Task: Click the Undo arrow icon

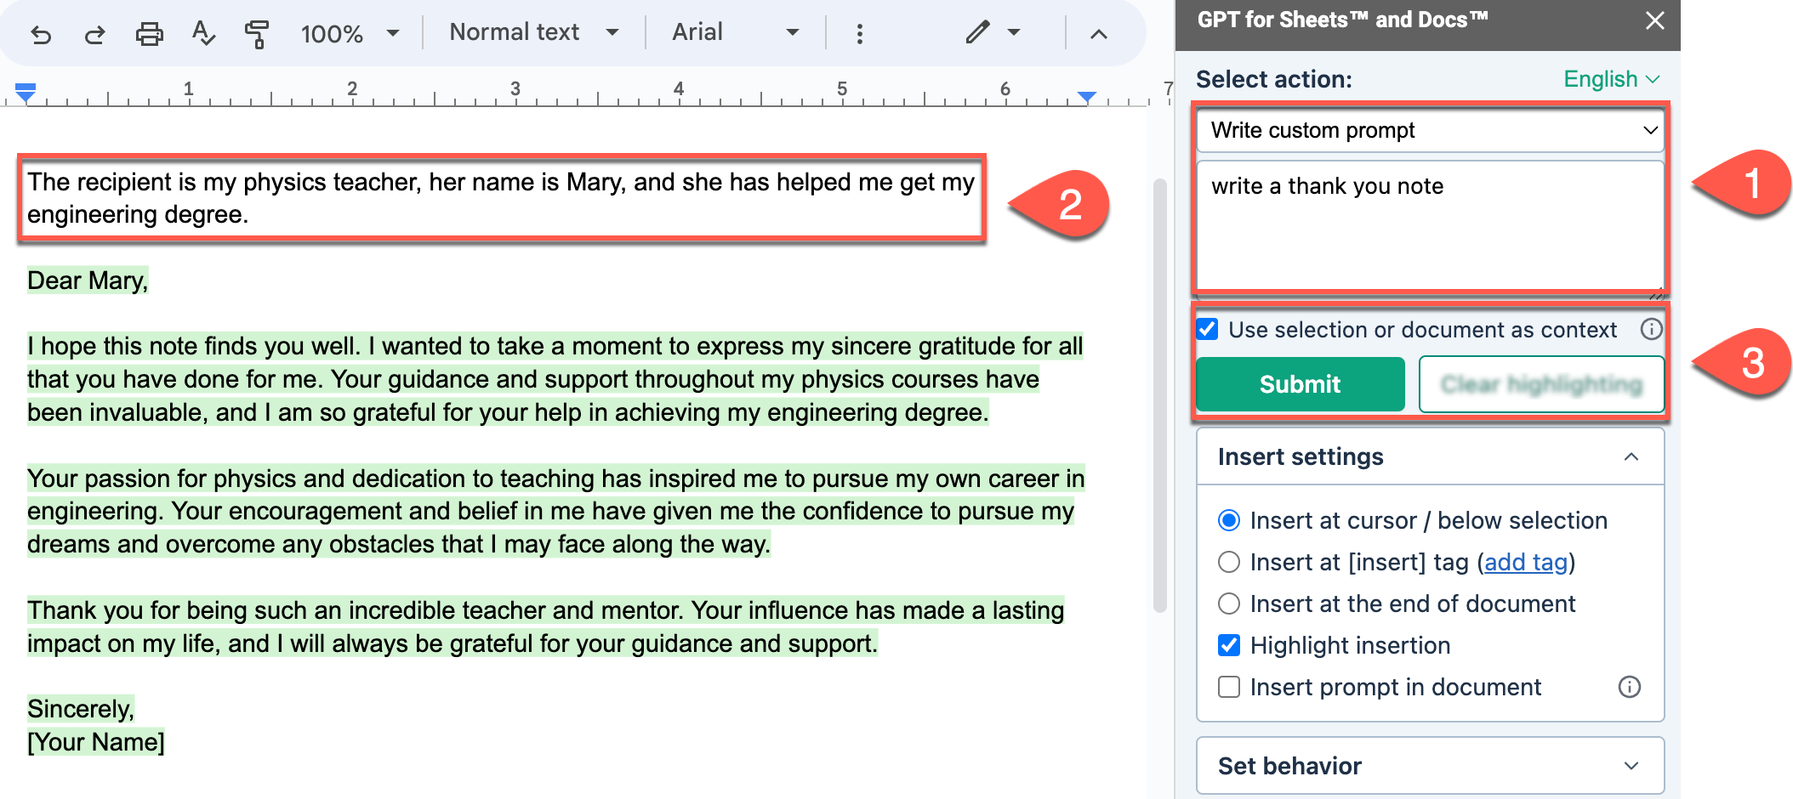Action: click(x=41, y=34)
